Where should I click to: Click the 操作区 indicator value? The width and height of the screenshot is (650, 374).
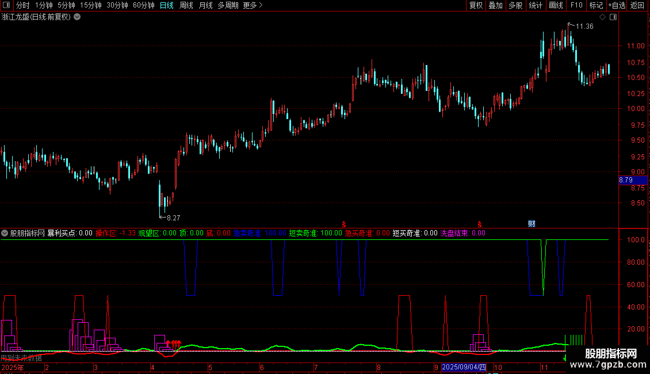click(x=116, y=233)
